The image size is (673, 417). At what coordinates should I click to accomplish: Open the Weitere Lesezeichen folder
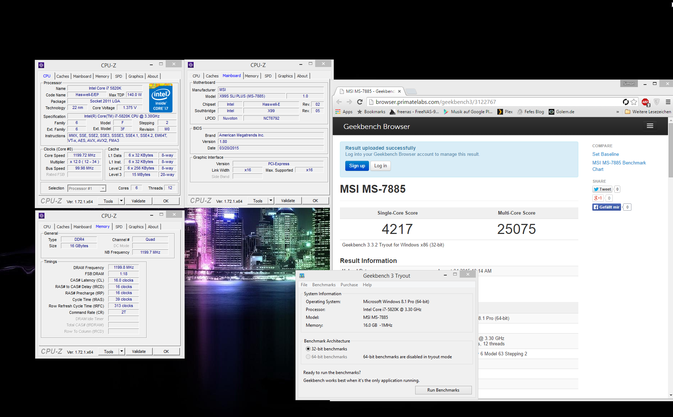648,112
